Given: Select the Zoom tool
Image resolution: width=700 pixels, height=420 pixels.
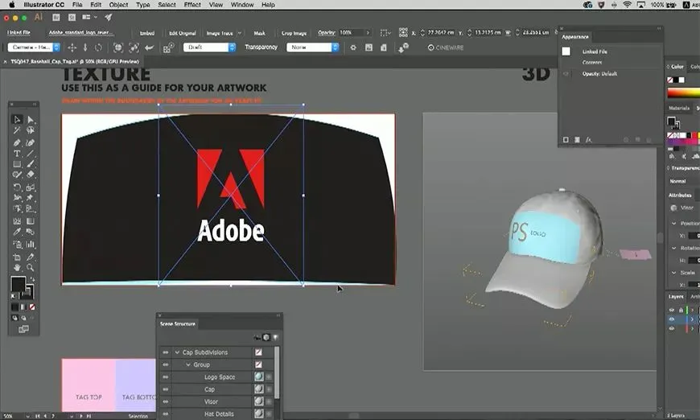Looking at the screenshot, I should tap(31, 268).
